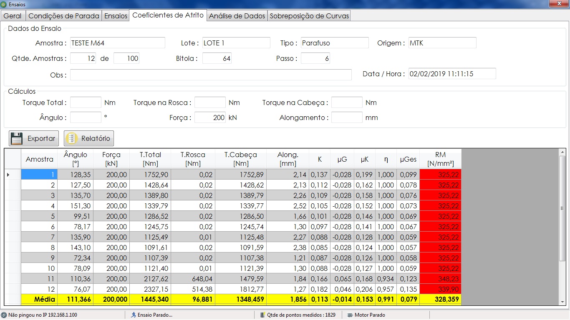Click the T.Rosca [Nm] column header
Image resolution: width=570 pixels, height=320 pixels.
click(x=193, y=159)
